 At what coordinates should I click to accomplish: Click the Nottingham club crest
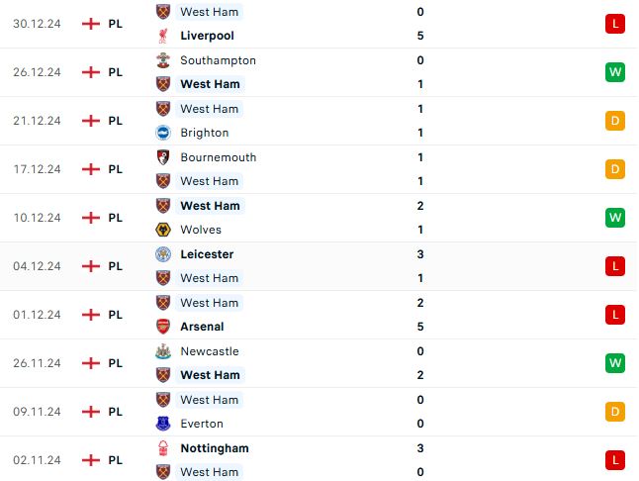pos(163,448)
